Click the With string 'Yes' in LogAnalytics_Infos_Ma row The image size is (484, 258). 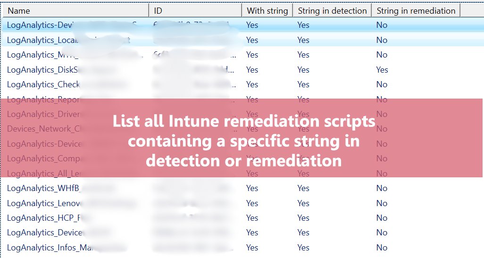[252, 248]
